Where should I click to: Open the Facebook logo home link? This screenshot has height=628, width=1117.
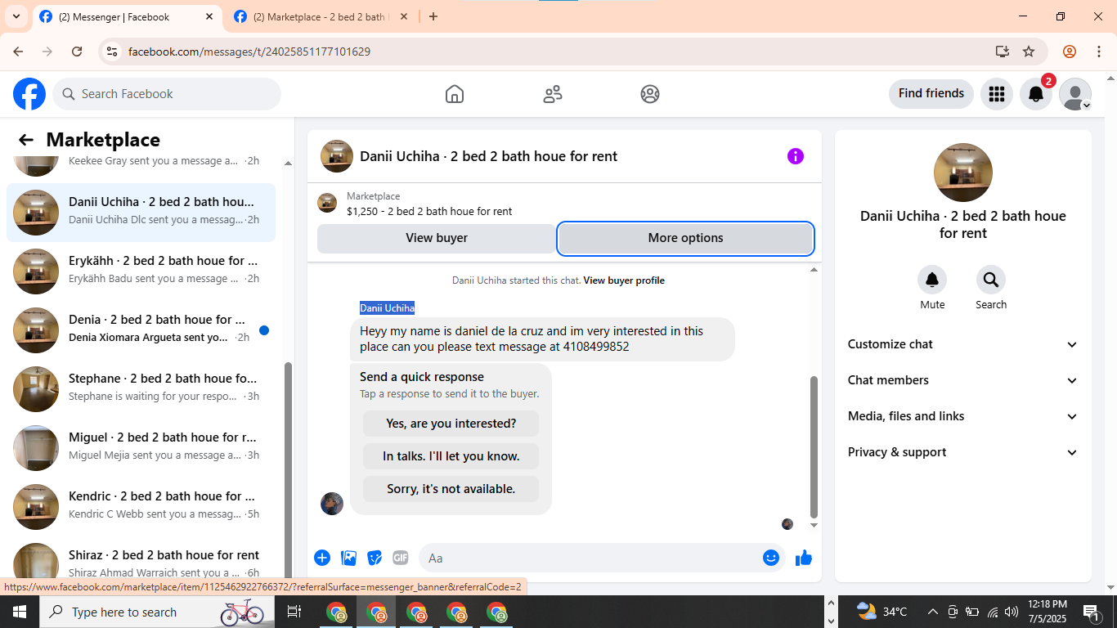(x=29, y=94)
